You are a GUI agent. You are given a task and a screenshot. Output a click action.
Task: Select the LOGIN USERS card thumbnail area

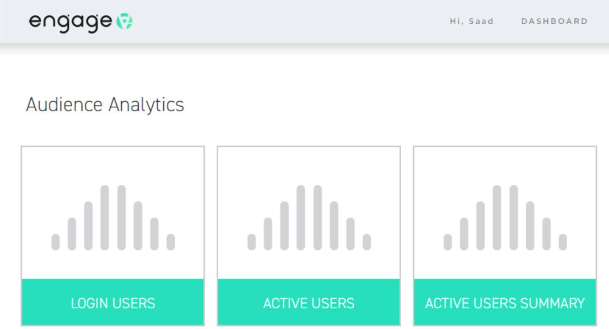tap(113, 213)
